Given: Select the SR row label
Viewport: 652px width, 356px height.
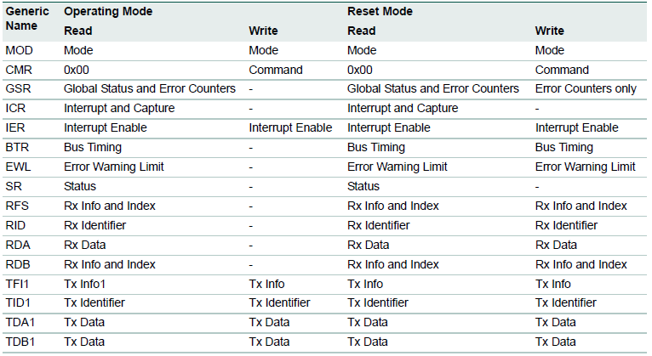Looking at the screenshot, I should [14, 186].
